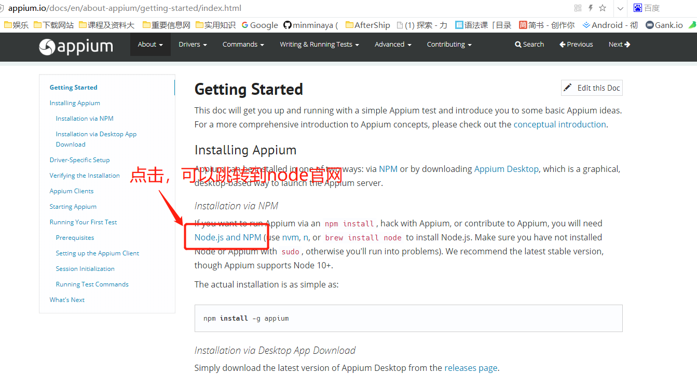Open the 娱乐 bookmark folder
Screen dimensions: 697x388
click(17, 25)
